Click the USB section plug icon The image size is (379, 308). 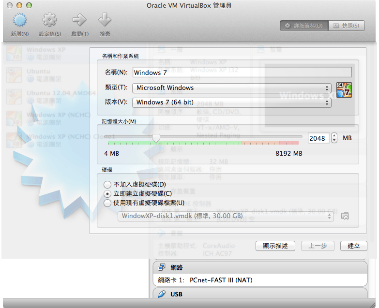[x=162, y=294]
